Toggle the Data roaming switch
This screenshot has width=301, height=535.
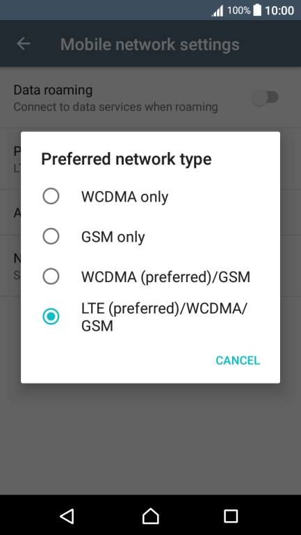point(265,97)
